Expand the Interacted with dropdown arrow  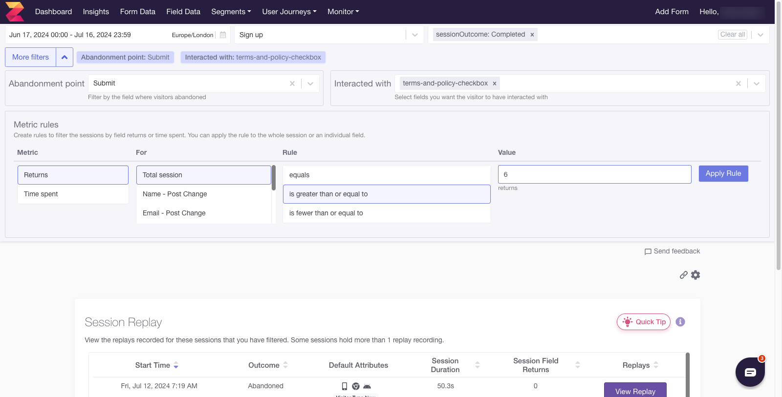pos(757,84)
